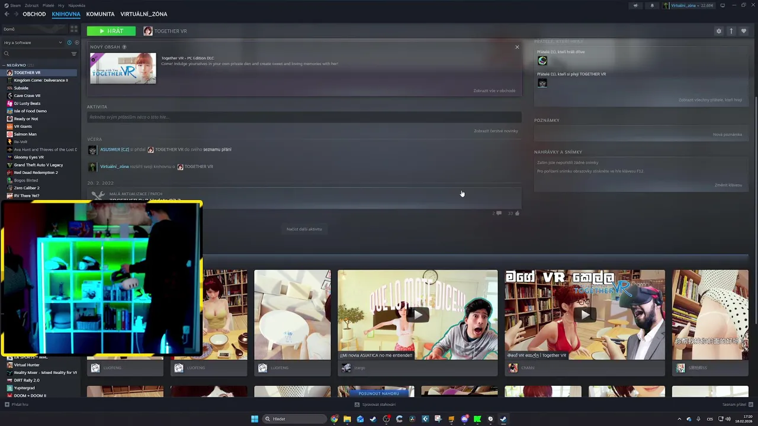Select Ready or Not in library
This screenshot has height=426, width=758.
point(25,118)
